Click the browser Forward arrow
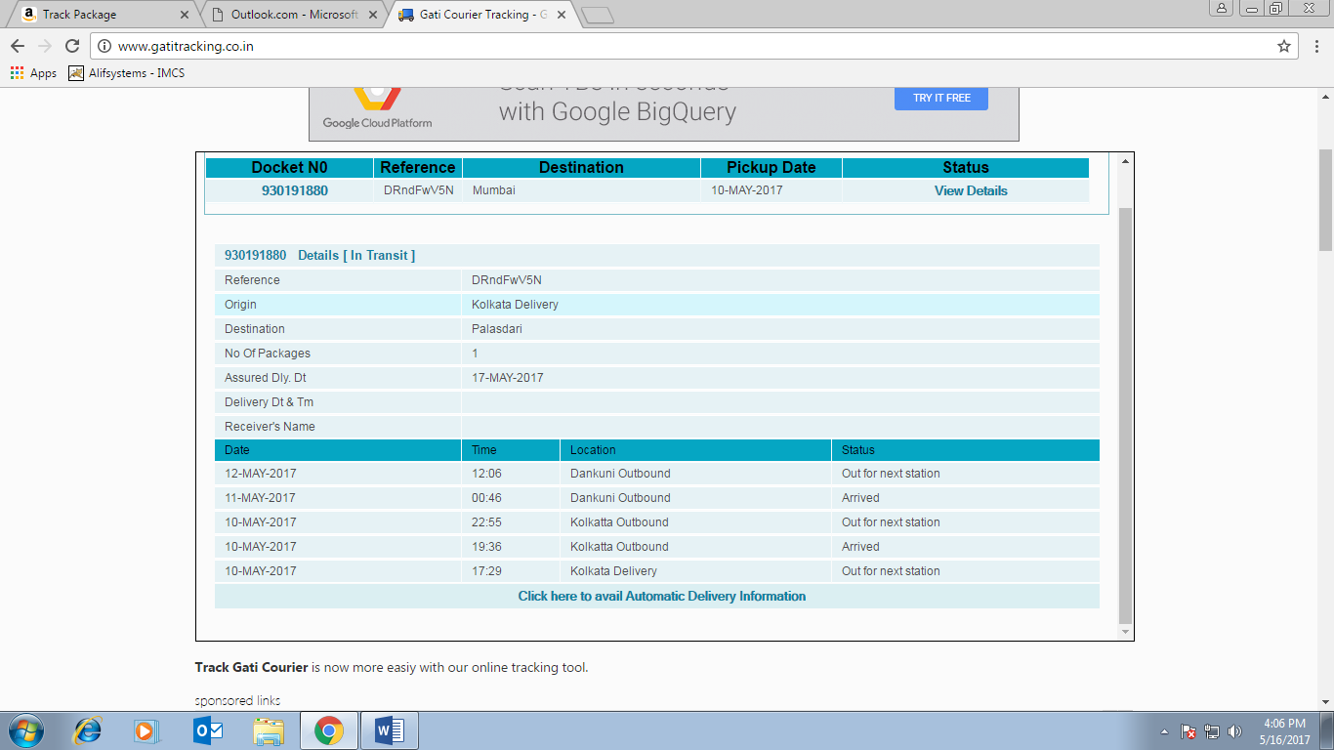The image size is (1334, 750). click(45, 46)
